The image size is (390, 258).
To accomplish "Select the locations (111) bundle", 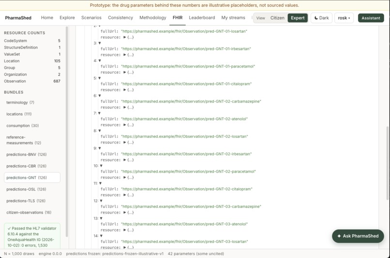I will pyautogui.click(x=32, y=114).
